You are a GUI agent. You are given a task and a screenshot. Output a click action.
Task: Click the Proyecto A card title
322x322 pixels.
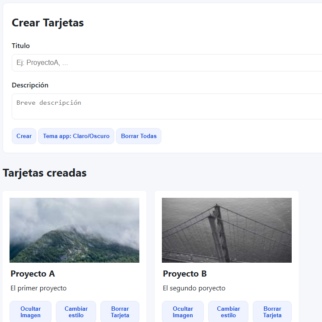point(33,274)
